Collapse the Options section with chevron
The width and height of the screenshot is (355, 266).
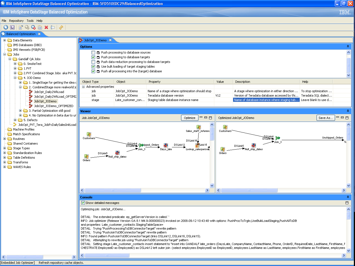348,46
